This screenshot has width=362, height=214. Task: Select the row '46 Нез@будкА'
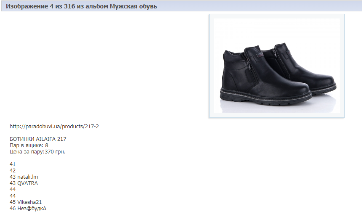click(x=28, y=209)
